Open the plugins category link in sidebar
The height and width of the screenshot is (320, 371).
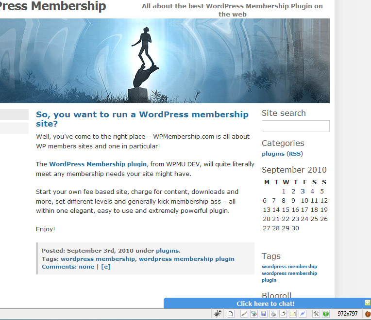[273, 154]
